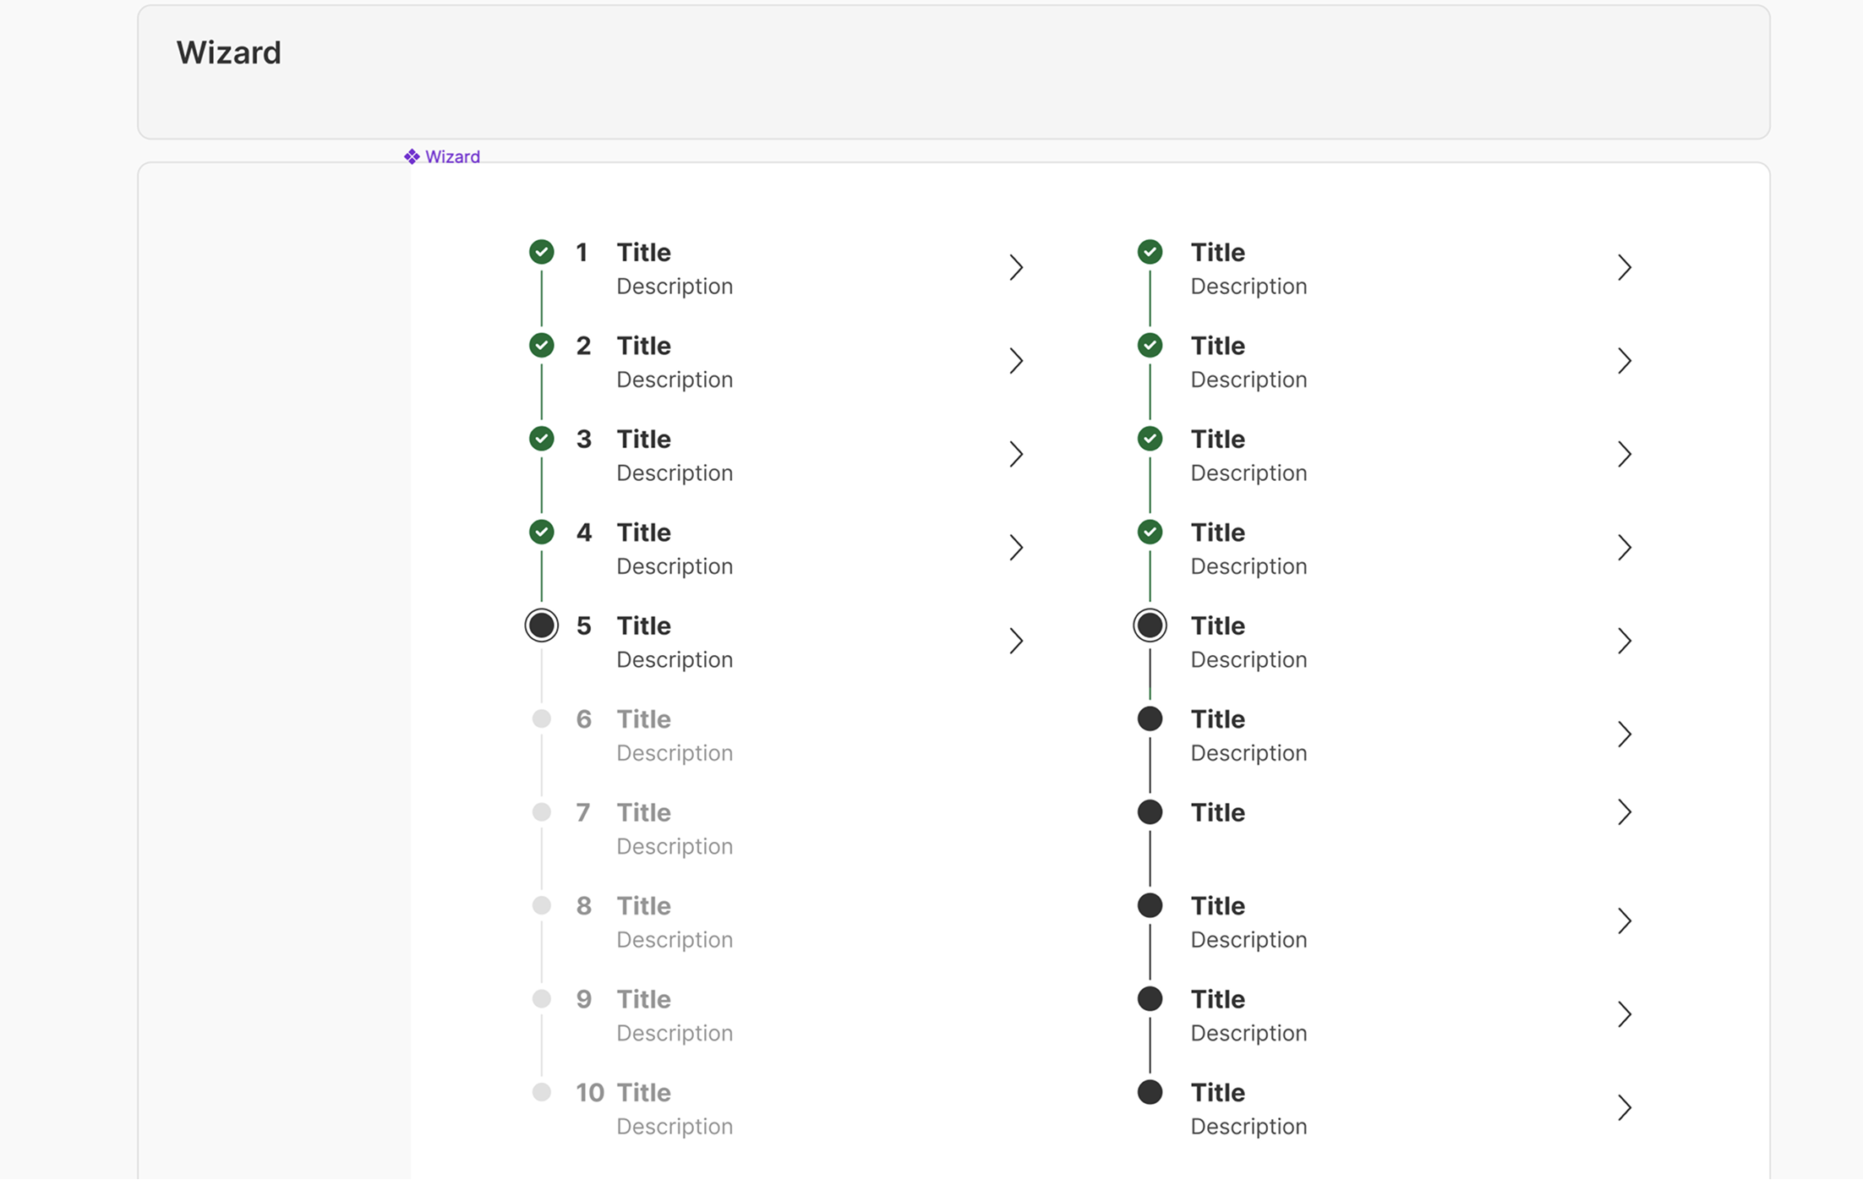Click the gray pending circle beside step 7

[541, 811]
